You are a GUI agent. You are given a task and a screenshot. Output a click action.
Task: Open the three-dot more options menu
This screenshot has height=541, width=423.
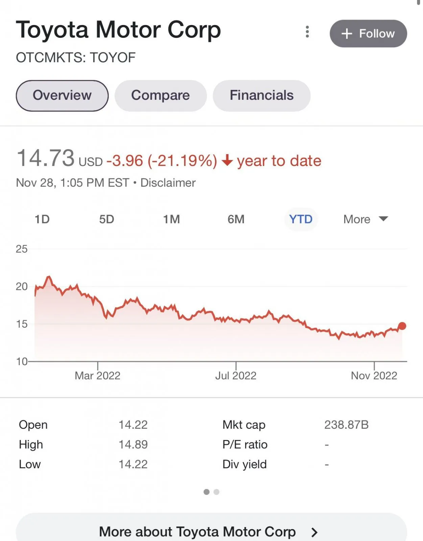click(x=307, y=32)
